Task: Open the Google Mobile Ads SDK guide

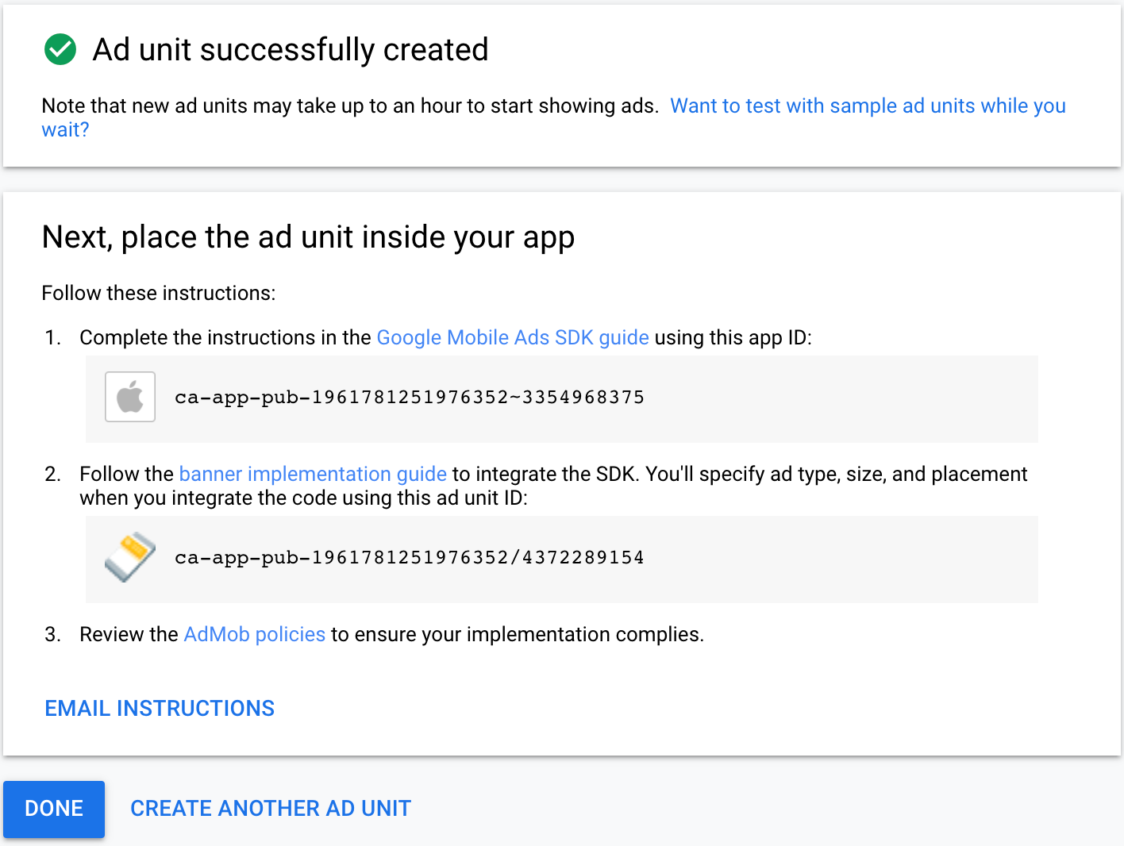Action: point(513,337)
